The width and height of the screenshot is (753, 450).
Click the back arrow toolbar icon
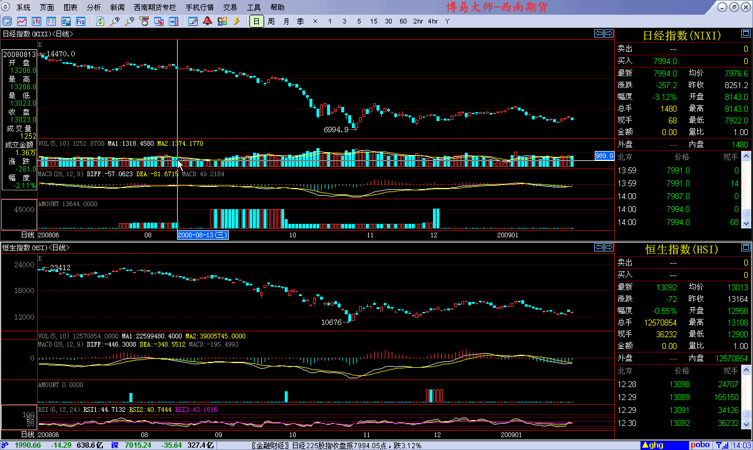[8, 21]
